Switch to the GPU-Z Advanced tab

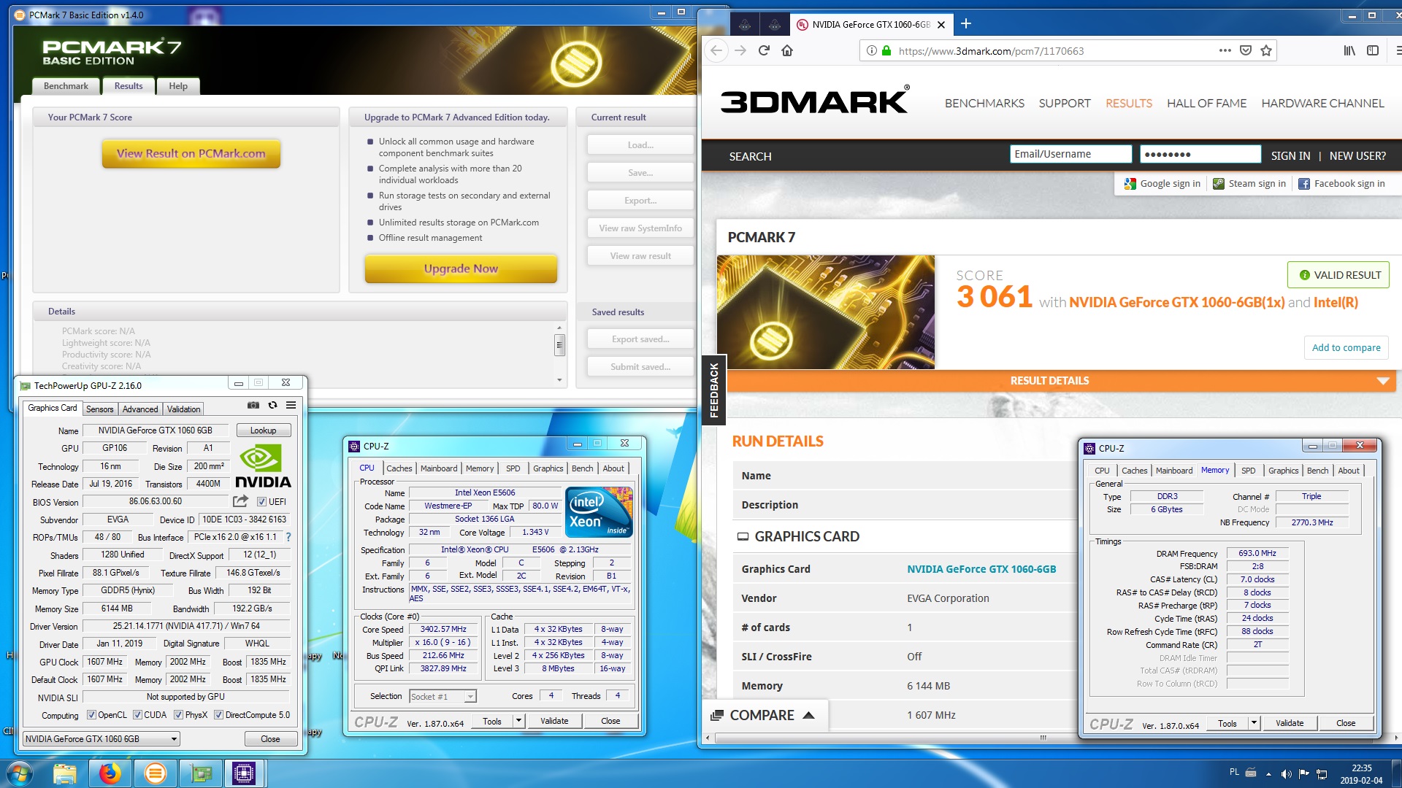pos(140,409)
